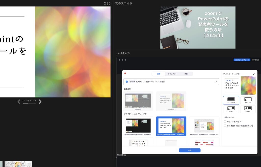Choose the 左右表示 side-by-side layout icon
Image resolution: width=261 pixels, height=167 pixels.
point(248,109)
